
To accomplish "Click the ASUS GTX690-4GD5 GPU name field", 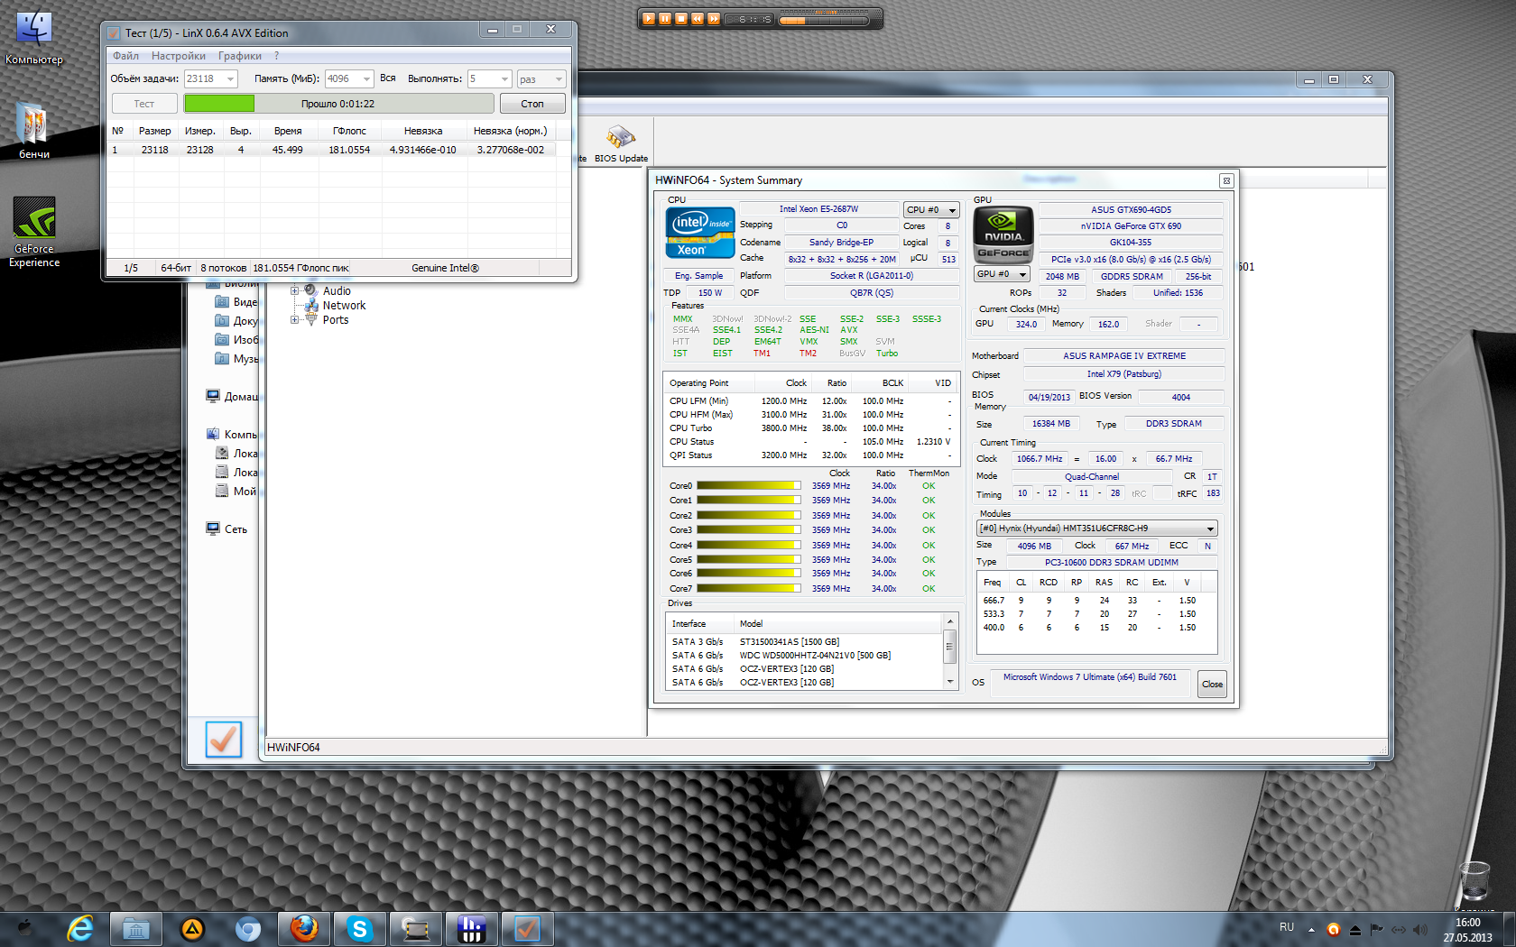I will click(x=1132, y=210).
